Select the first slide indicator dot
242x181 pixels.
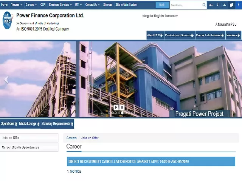click(109, 113)
